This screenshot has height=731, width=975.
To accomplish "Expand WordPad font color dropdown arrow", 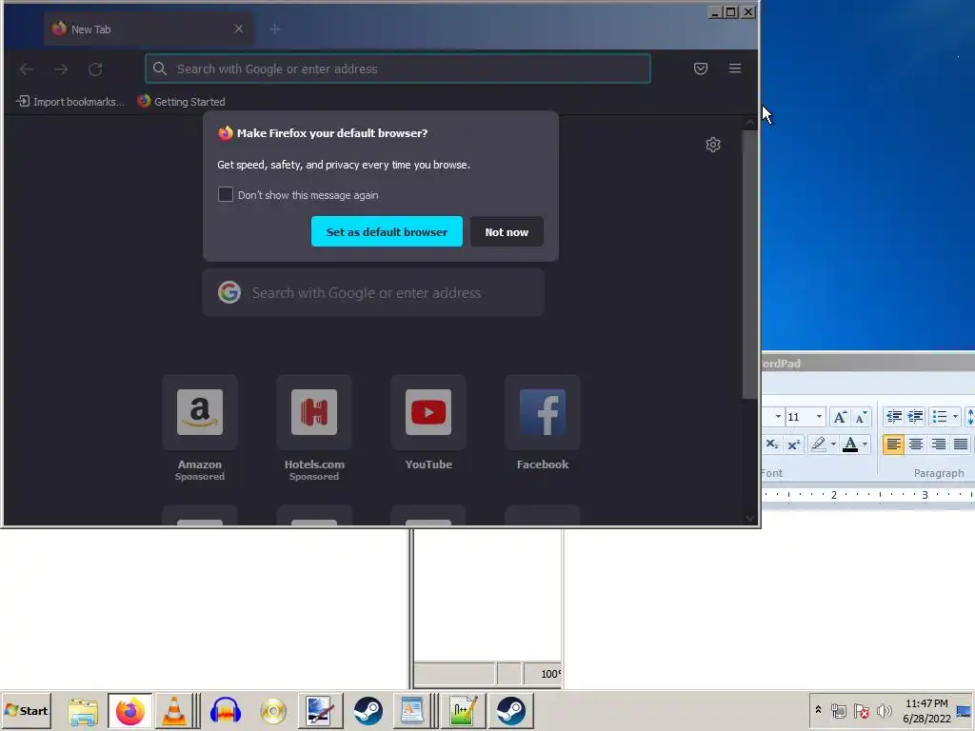I will tap(865, 444).
